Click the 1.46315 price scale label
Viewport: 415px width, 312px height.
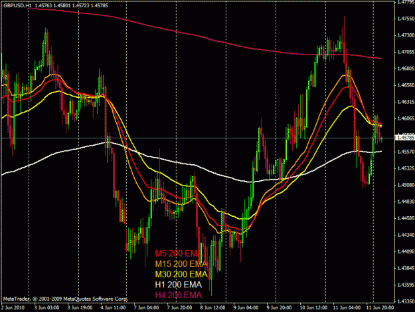[406, 102]
